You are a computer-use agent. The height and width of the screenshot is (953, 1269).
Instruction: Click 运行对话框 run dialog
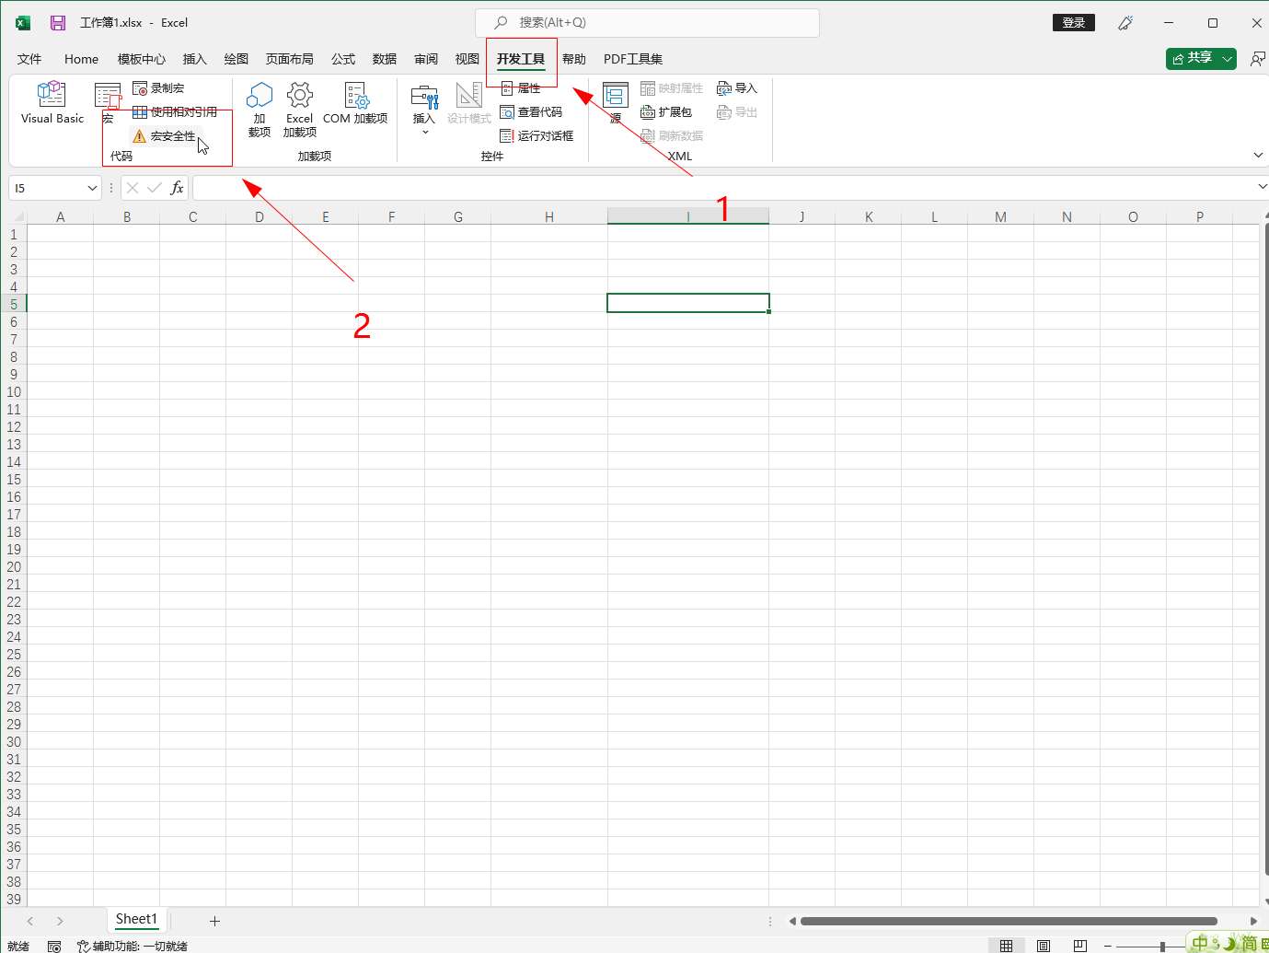pos(536,136)
